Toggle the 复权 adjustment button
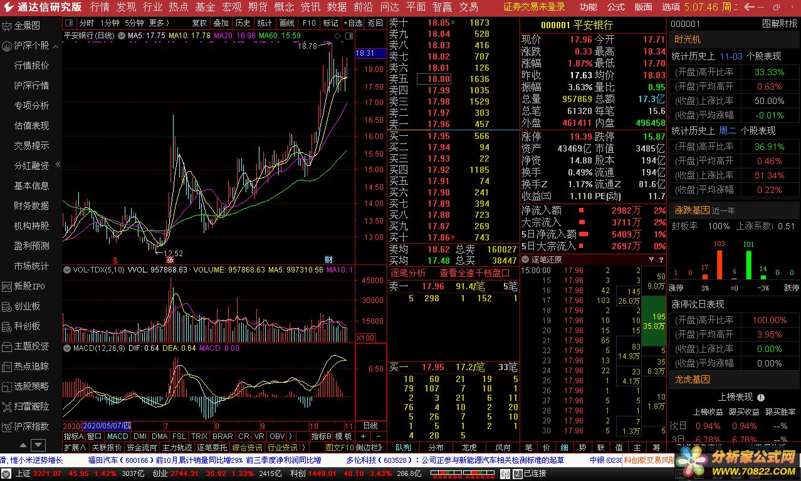Viewport: 801px width, 481px height. 199,23
